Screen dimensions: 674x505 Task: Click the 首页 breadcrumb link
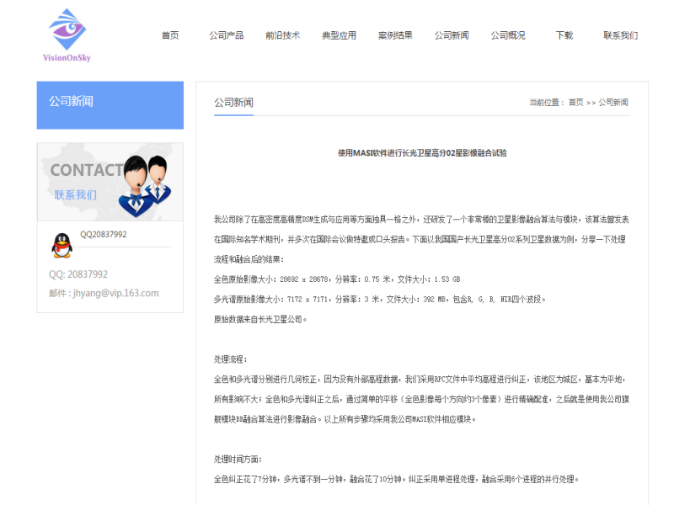[x=575, y=103]
